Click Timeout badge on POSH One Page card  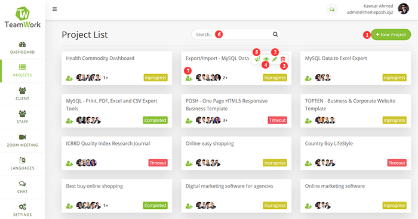[x=277, y=120]
